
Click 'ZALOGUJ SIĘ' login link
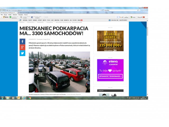(114, 20)
